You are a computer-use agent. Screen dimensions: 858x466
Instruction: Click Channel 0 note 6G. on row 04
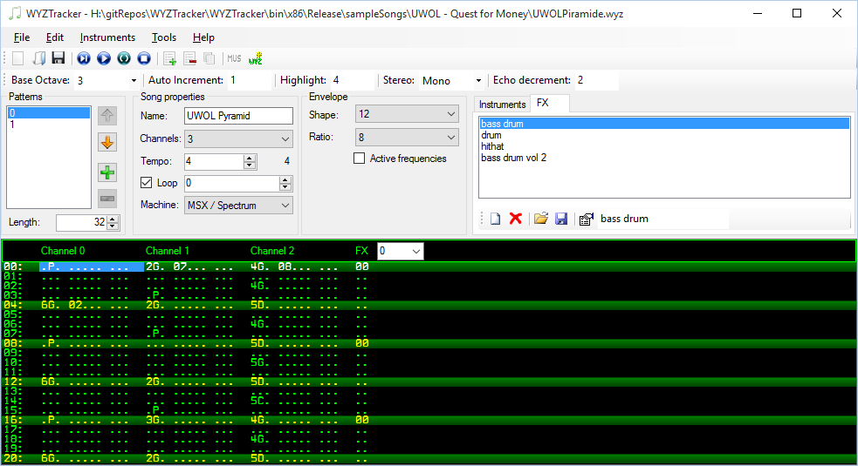51,305
